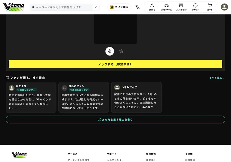The width and height of the screenshot is (231, 162).
Task: Click the review icon beside ファンが語る heading
Action: tap(7, 78)
